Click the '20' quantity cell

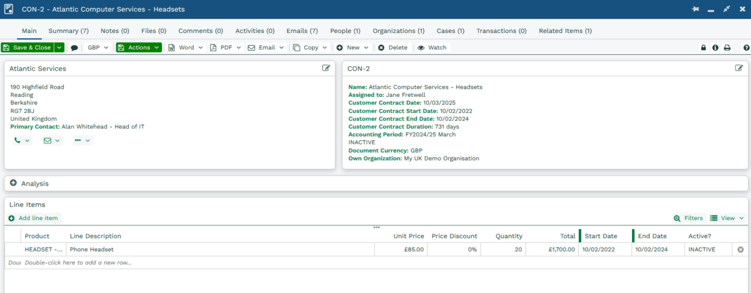tap(503, 249)
